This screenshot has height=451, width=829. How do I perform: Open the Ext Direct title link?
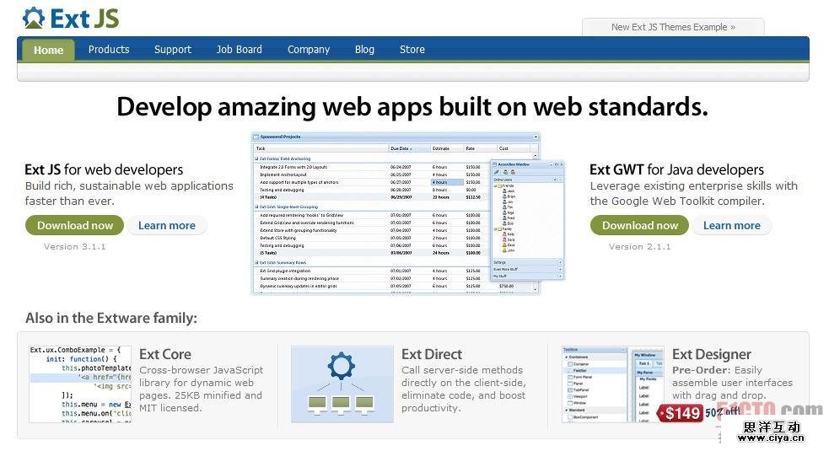(432, 354)
